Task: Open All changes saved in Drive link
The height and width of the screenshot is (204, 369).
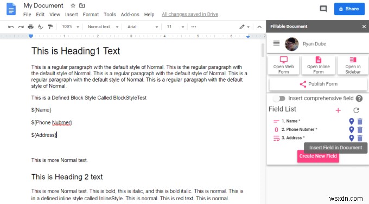Action: [190, 14]
